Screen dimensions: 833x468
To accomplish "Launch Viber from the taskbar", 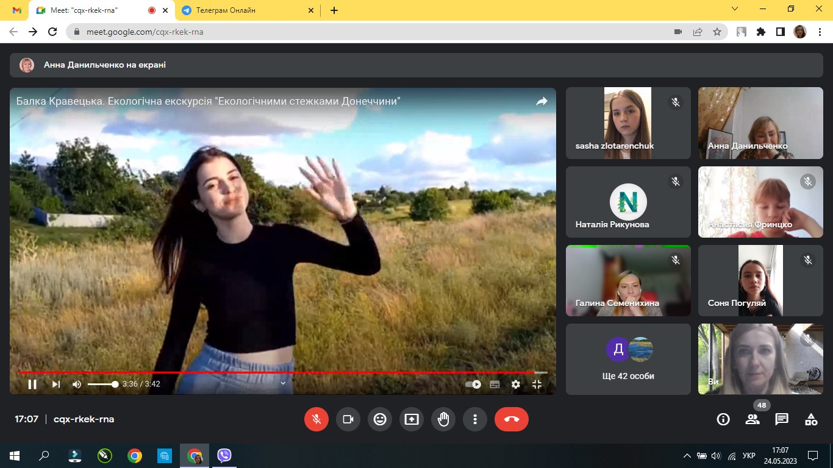I will coord(224,455).
